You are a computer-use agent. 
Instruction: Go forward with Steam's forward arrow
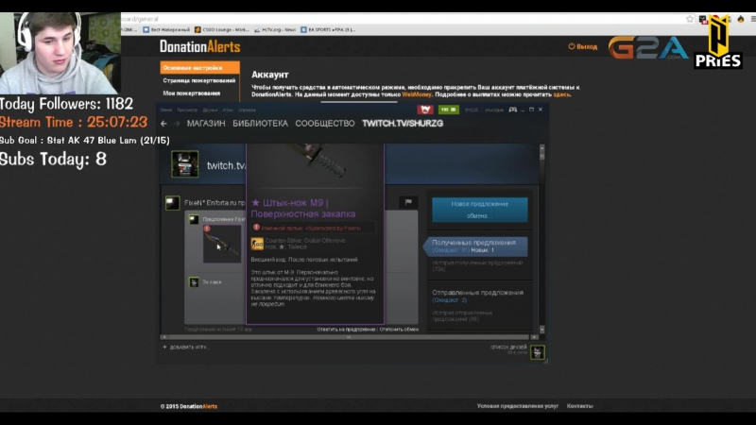point(177,124)
